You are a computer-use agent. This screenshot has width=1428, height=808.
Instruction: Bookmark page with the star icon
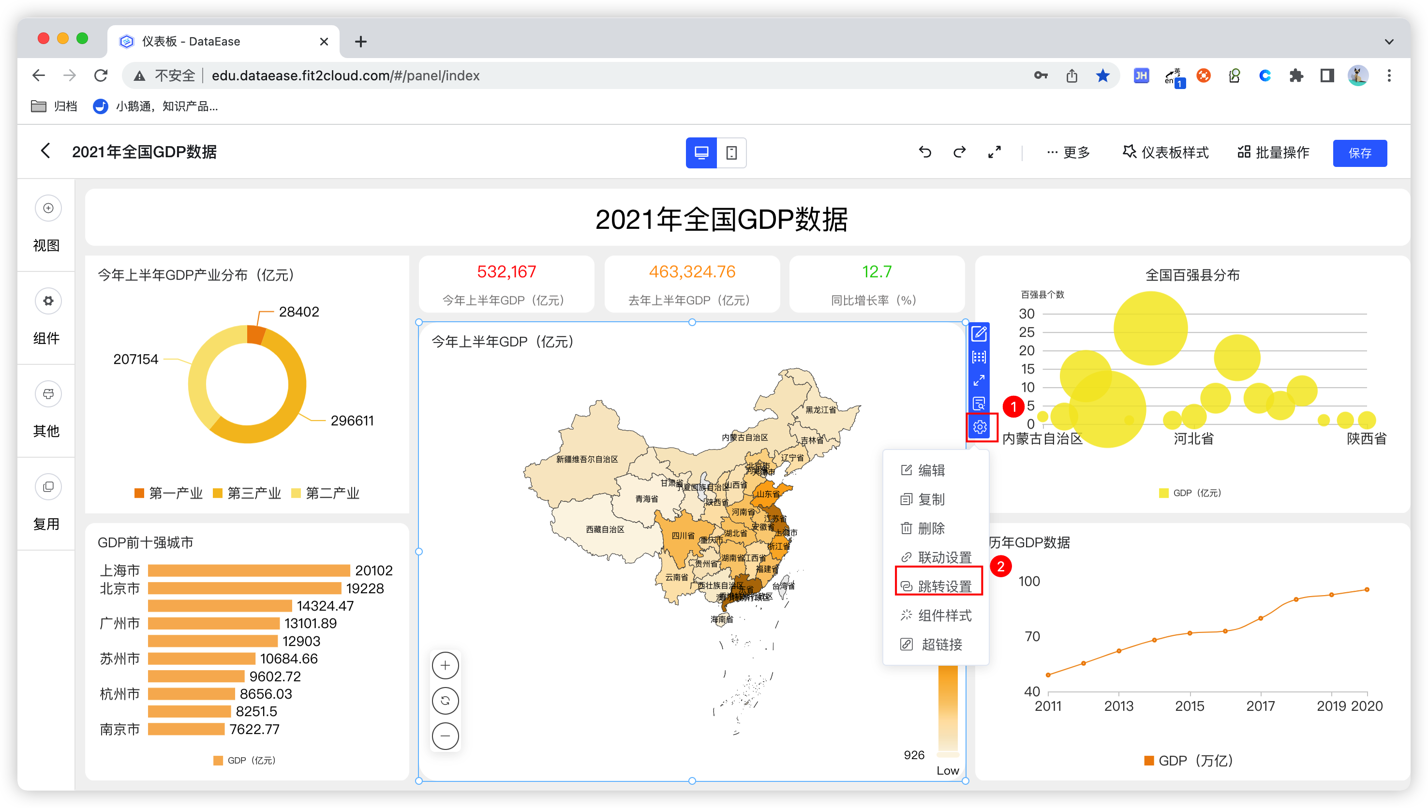point(1102,75)
